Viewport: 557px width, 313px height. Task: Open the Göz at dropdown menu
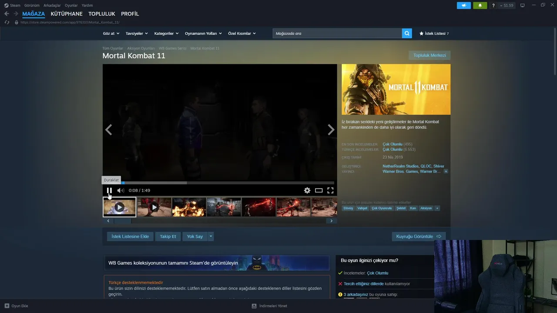tap(111, 33)
